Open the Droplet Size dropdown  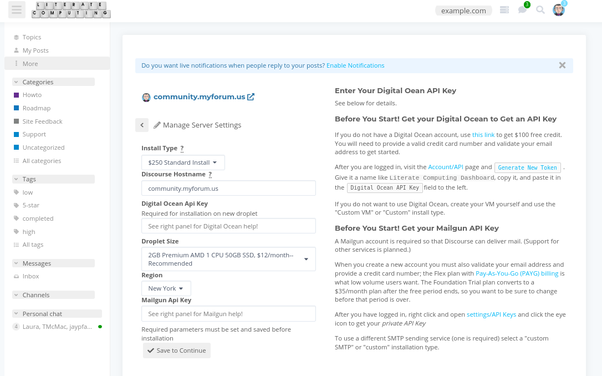tap(229, 259)
